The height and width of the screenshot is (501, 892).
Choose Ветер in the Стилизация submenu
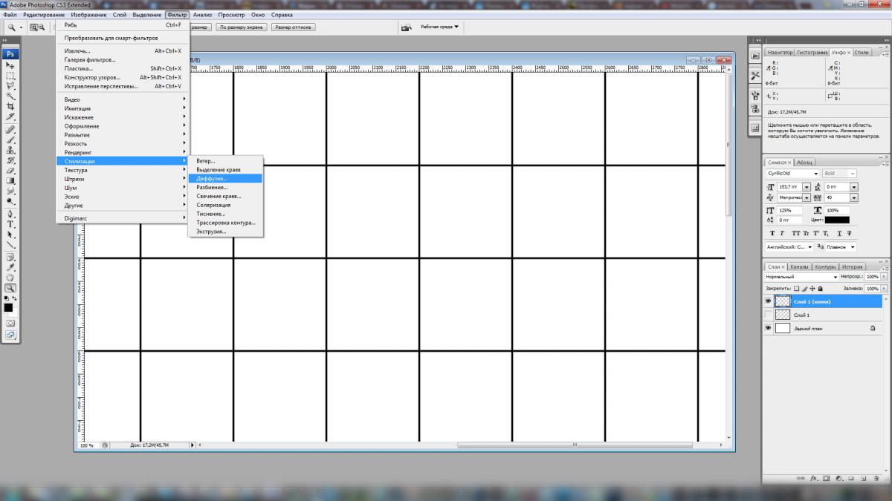coord(225,161)
